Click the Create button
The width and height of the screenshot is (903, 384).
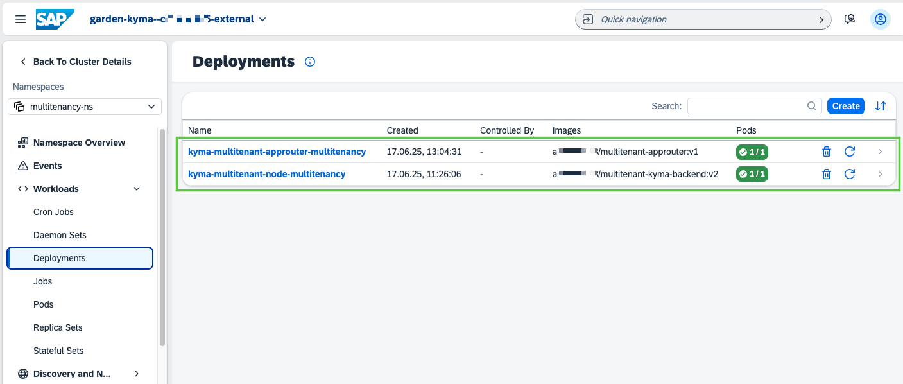846,106
